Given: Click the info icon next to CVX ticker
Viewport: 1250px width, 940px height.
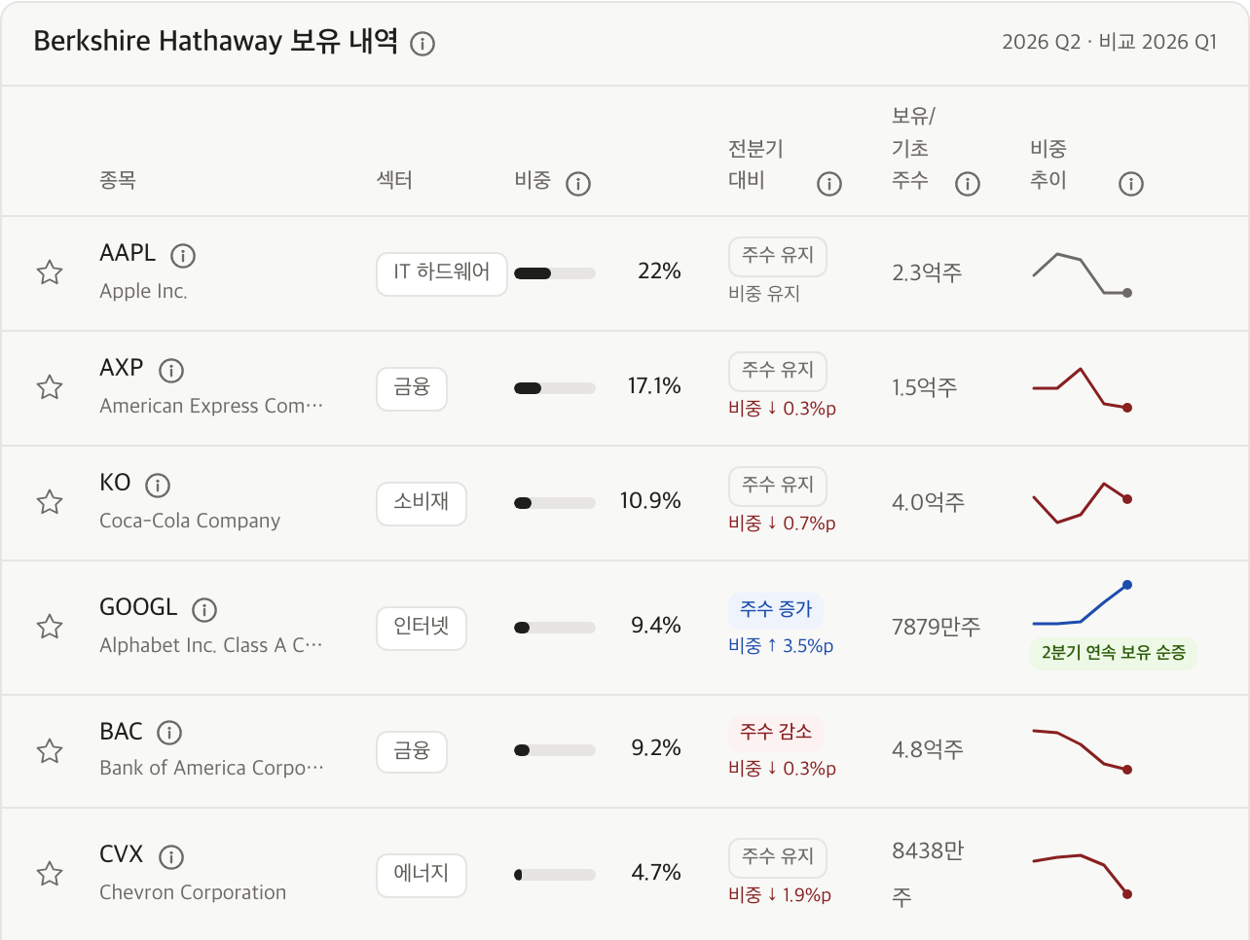Looking at the screenshot, I should click(x=171, y=857).
